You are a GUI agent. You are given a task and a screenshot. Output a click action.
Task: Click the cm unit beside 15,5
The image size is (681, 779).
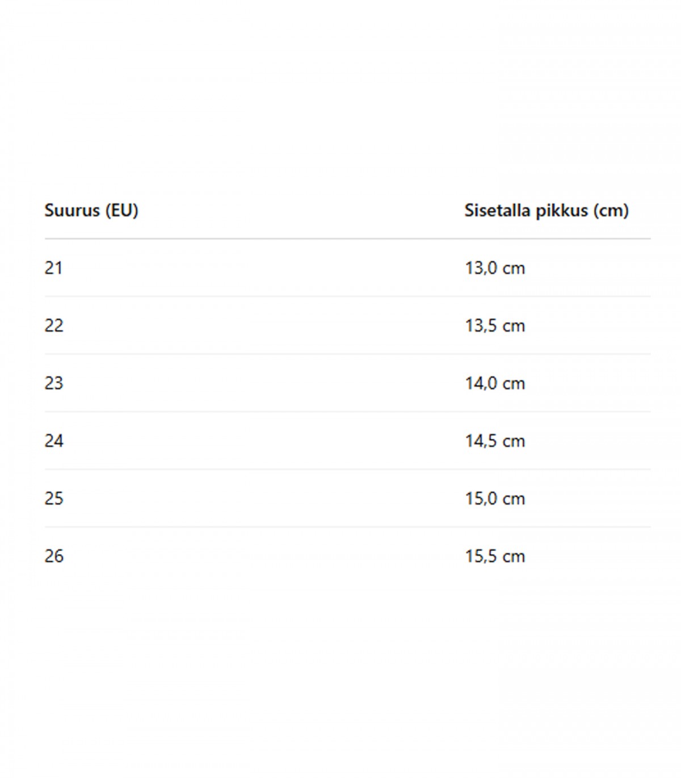tap(514, 557)
